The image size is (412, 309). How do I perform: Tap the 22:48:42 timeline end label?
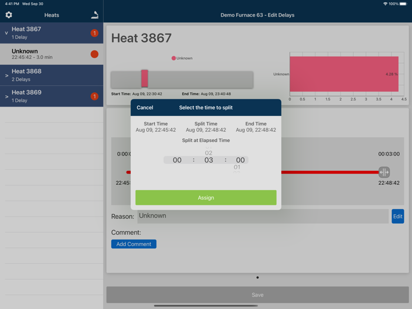pos(389,183)
